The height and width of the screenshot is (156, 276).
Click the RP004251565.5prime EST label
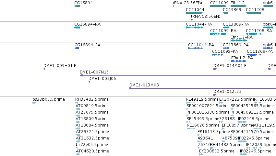point(252,106)
